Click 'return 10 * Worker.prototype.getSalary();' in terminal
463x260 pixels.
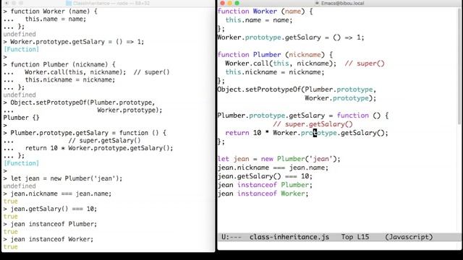pos(99,148)
